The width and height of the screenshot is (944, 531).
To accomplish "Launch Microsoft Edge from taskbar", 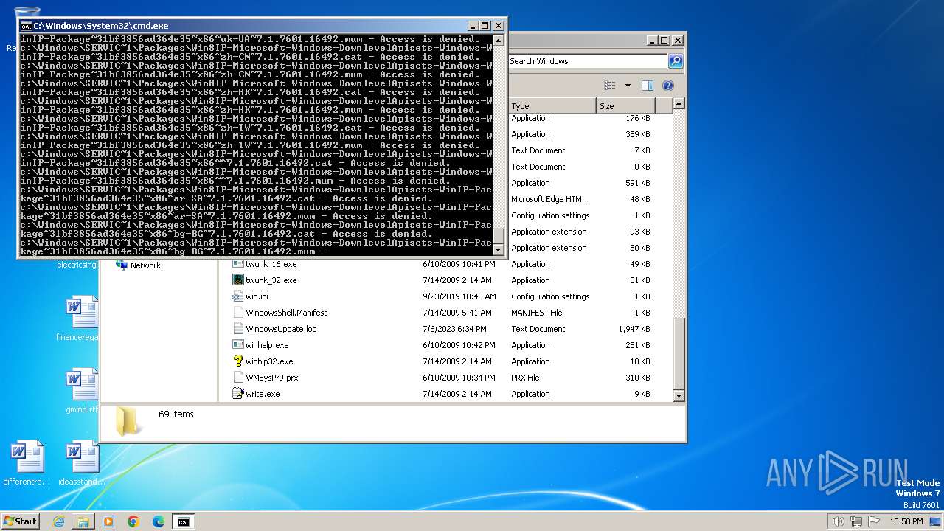I will pyautogui.click(x=159, y=521).
